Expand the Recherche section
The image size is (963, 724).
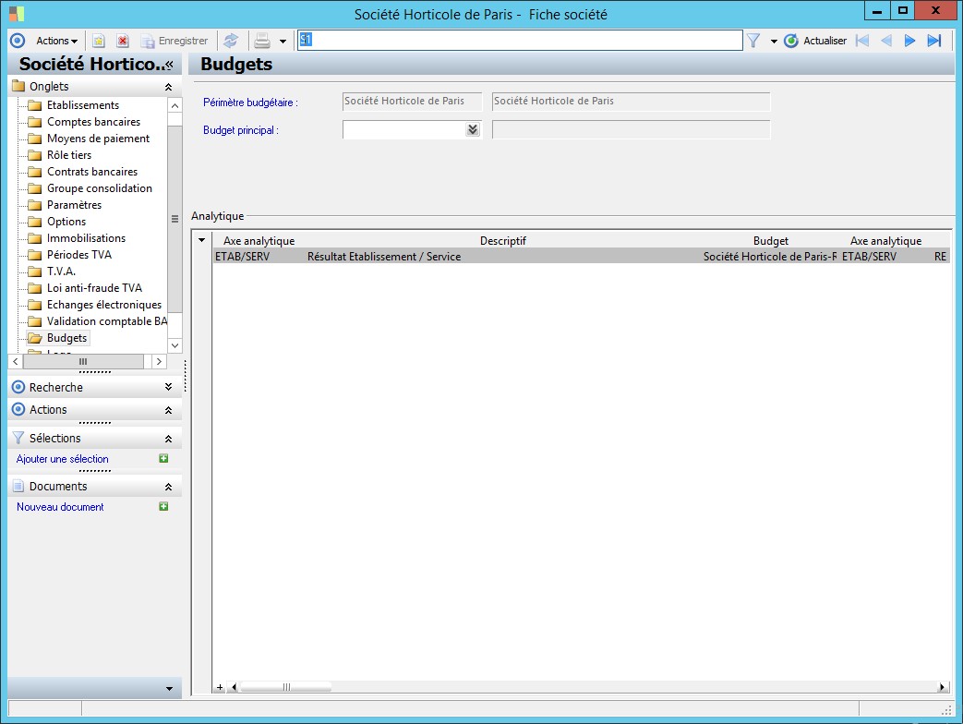tap(168, 387)
